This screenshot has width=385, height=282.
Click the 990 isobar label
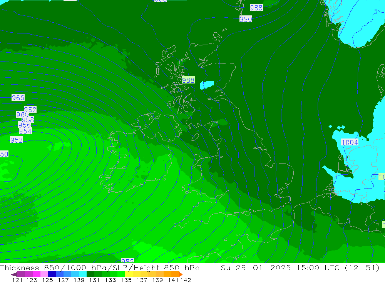(246, 19)
